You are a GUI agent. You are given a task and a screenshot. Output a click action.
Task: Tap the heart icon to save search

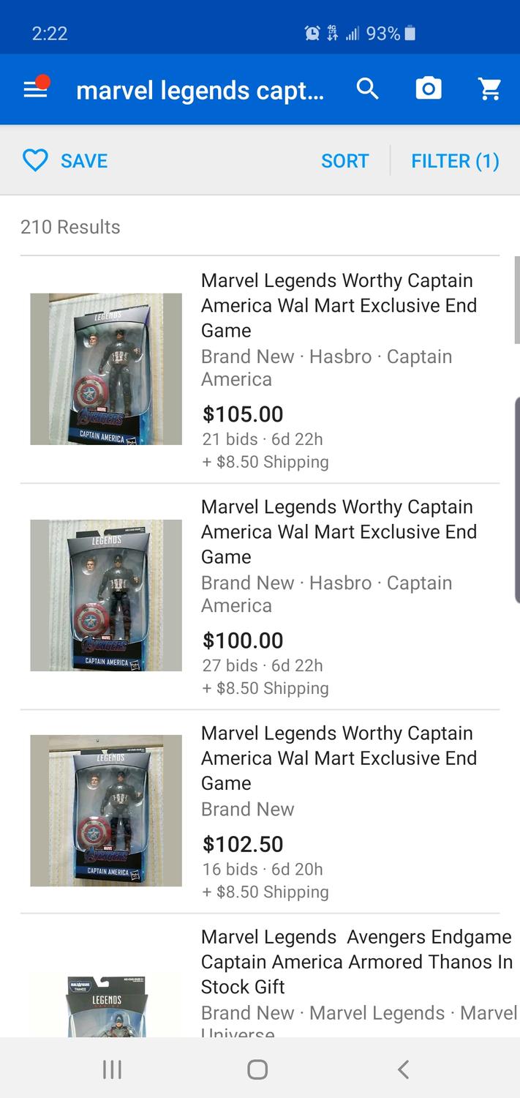click(x=35, y=160)
